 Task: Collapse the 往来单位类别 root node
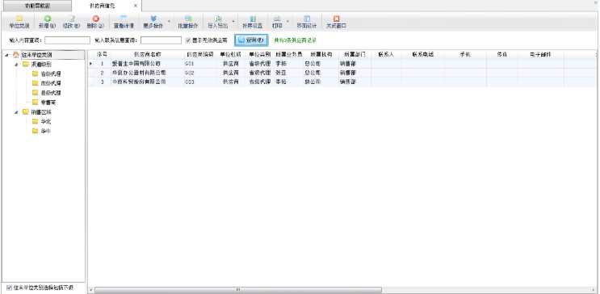6,55
